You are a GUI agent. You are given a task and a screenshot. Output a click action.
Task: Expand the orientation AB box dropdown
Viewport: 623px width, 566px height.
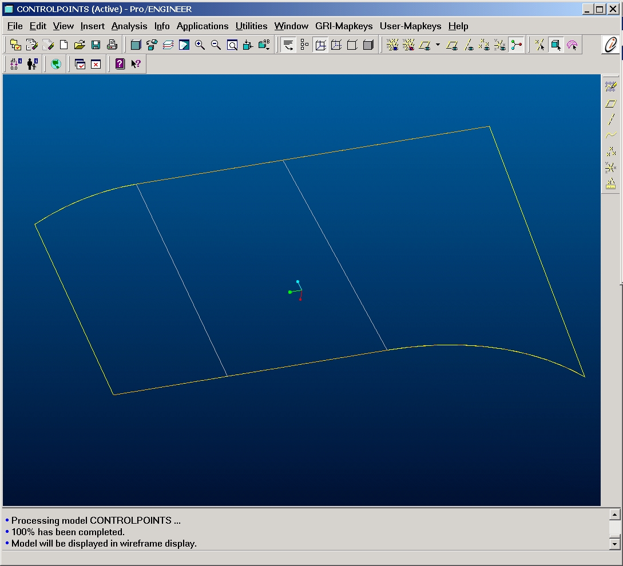click(264, 45)
